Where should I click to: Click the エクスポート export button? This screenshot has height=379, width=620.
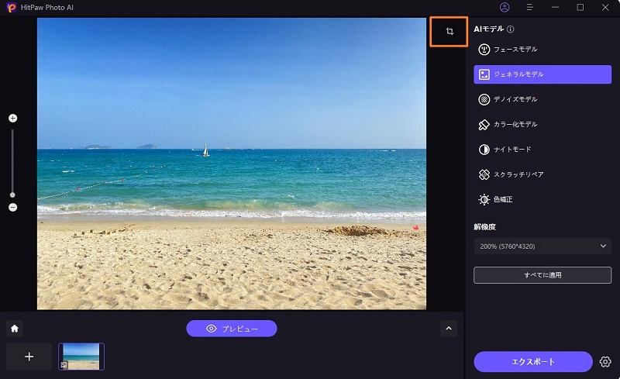(x=533, y=362)
